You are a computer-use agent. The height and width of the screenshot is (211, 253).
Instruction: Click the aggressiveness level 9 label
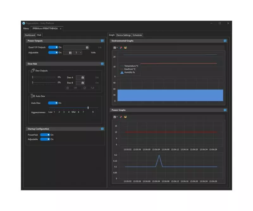click(x=93, y=112)
